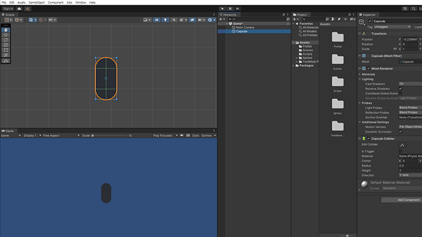Screen dimensions: 422x237
Task: Select the Rect tool in Scene
Action: (6, 50)
